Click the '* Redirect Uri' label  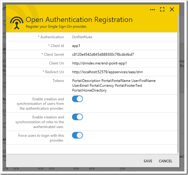point(53,72)
